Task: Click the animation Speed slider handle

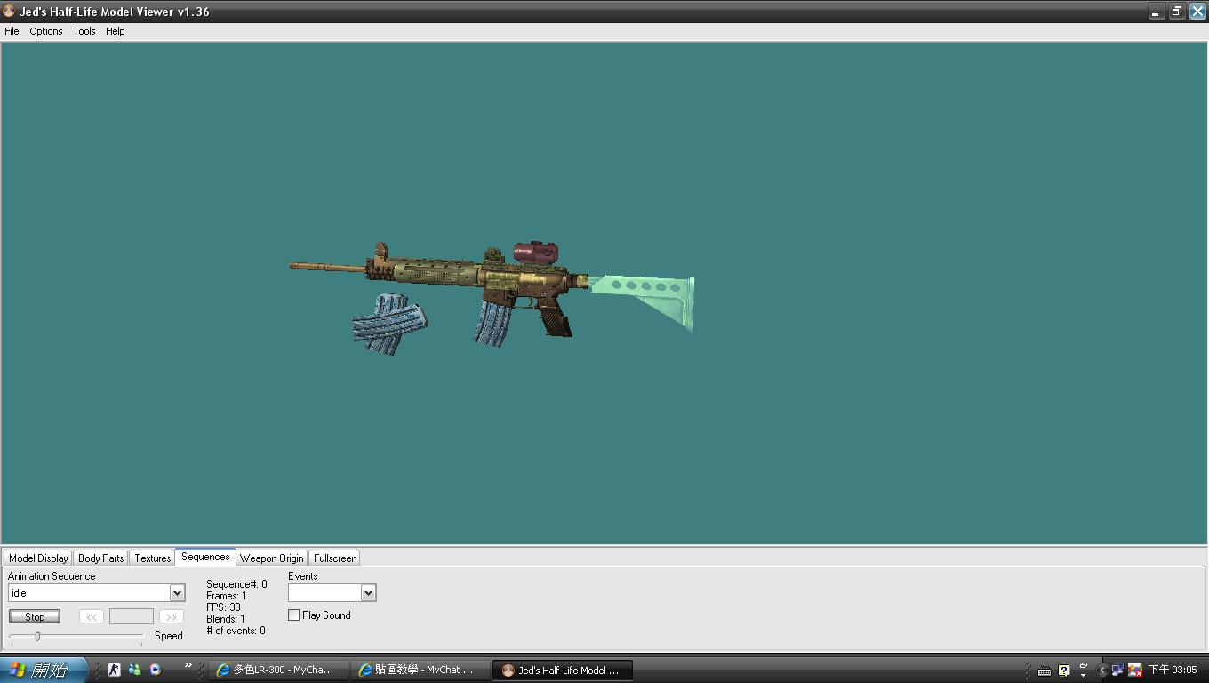Action: 37,636
